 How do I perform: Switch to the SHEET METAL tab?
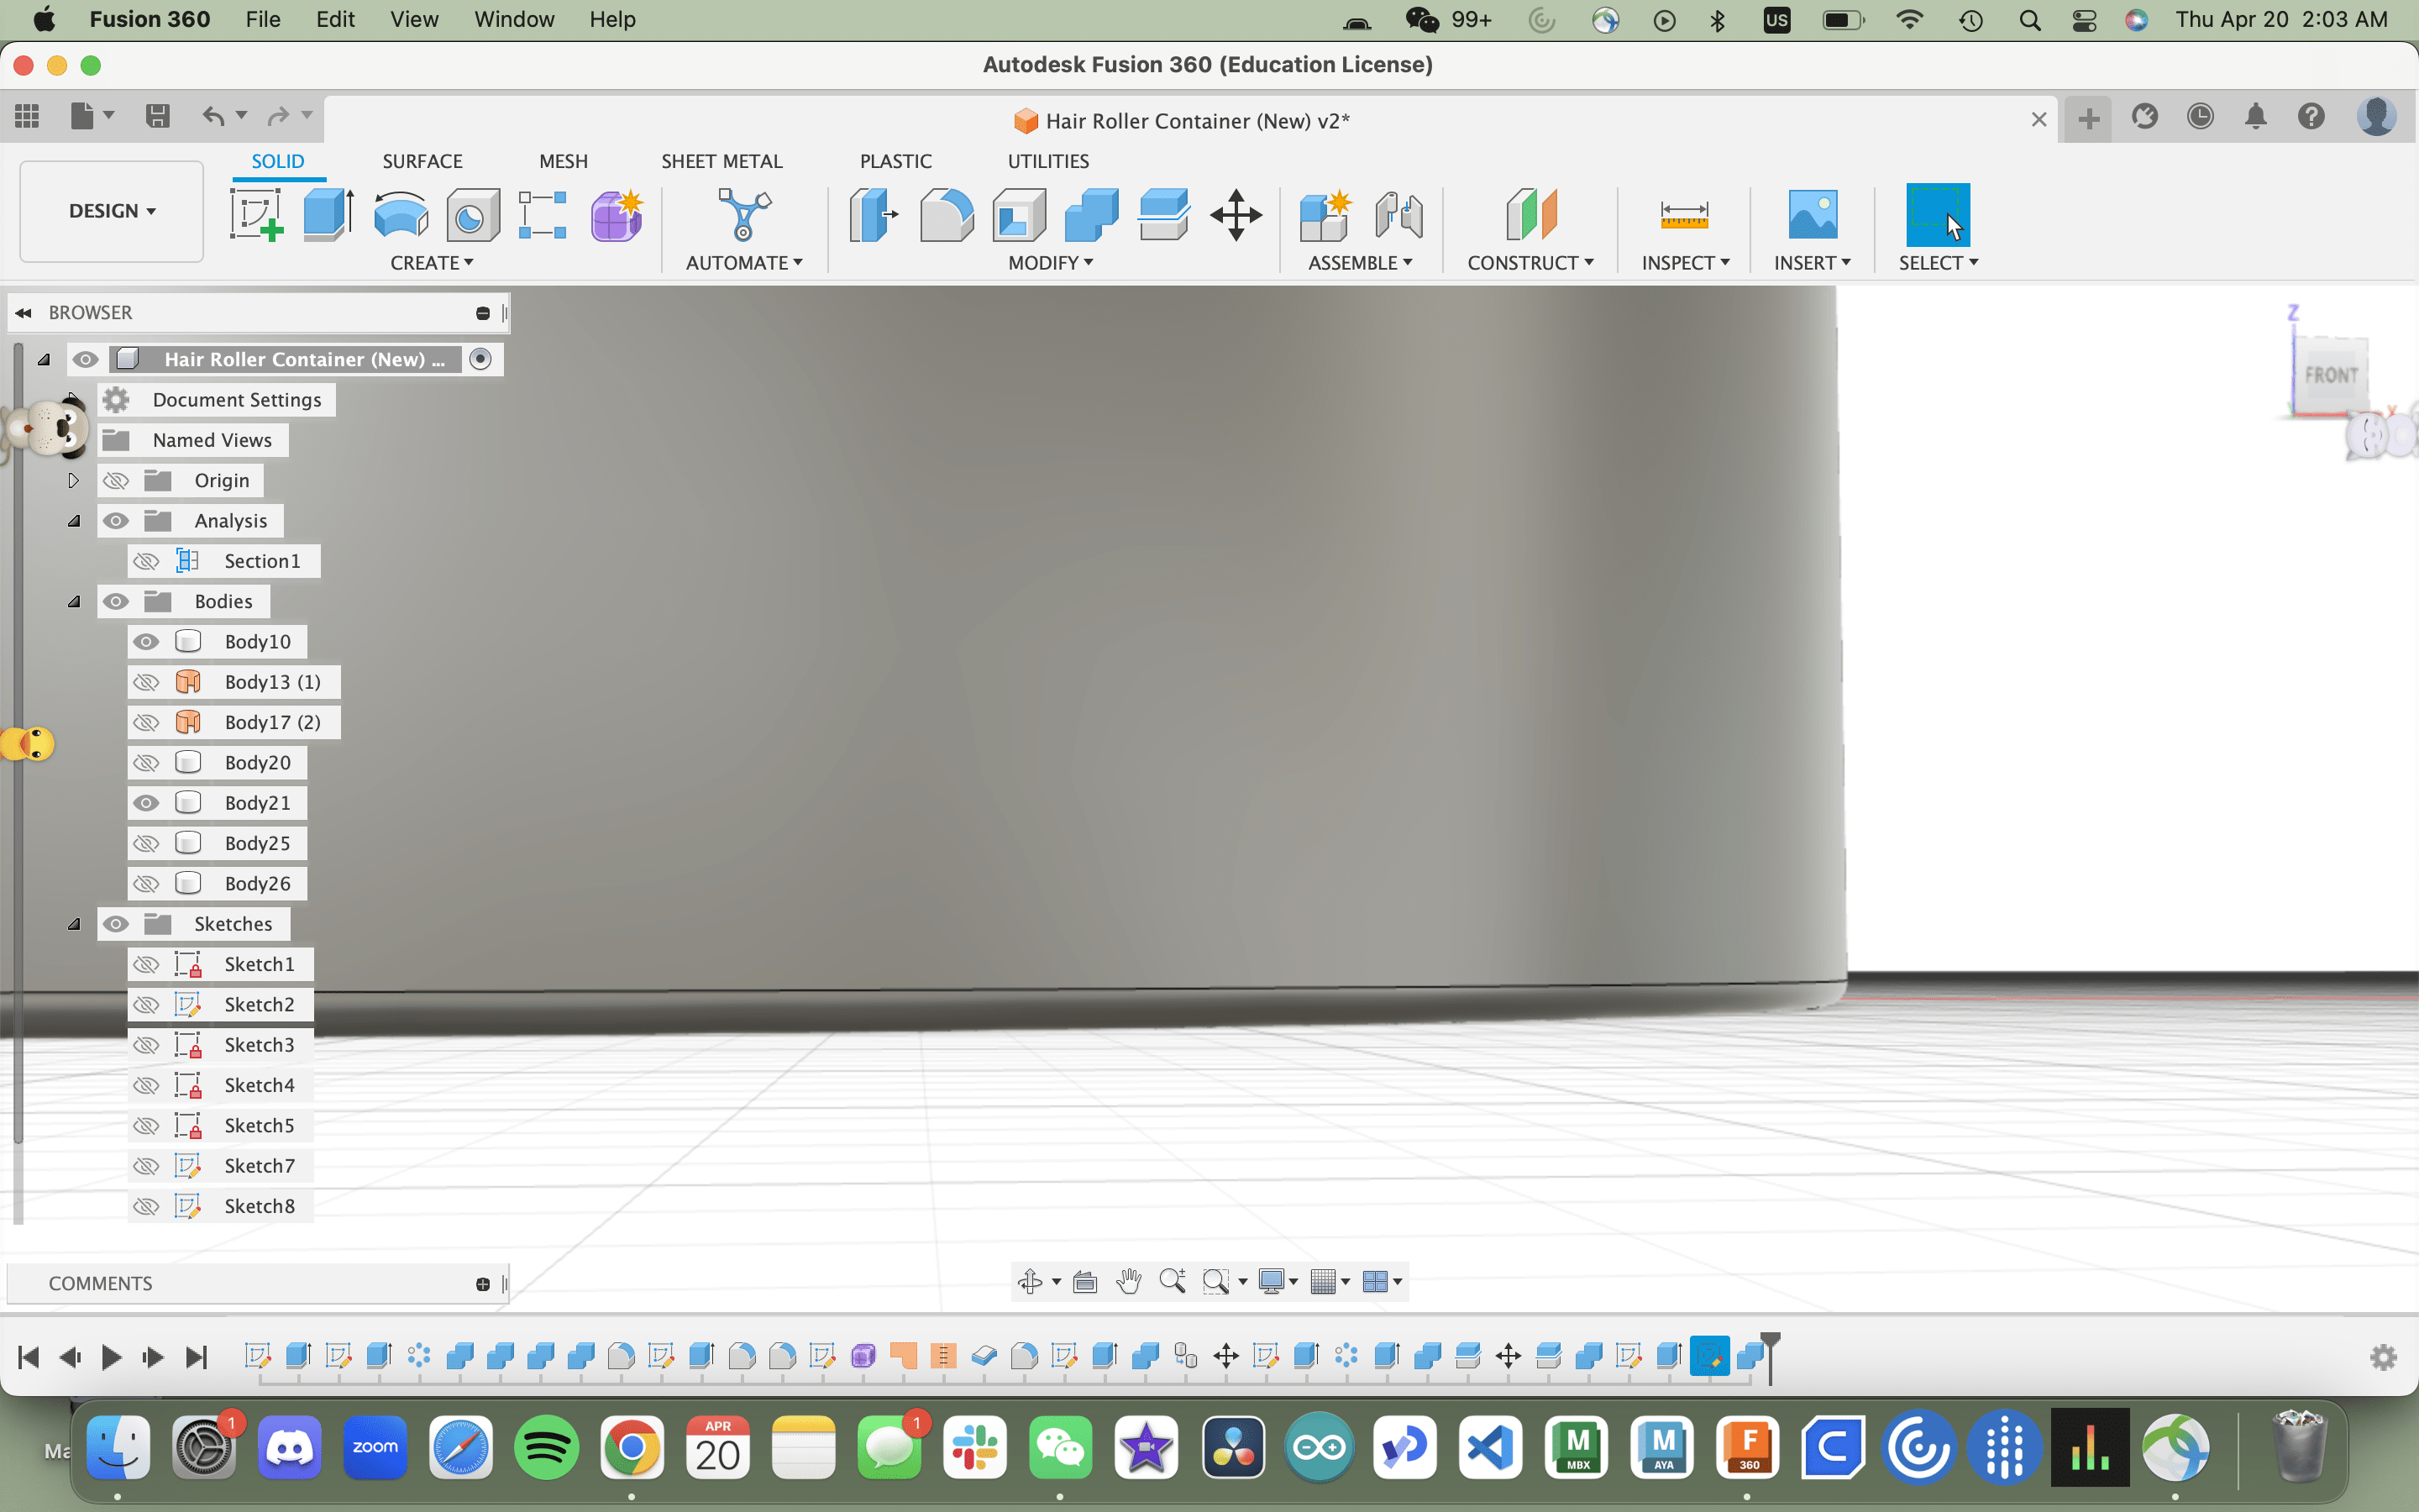point(722,160)
